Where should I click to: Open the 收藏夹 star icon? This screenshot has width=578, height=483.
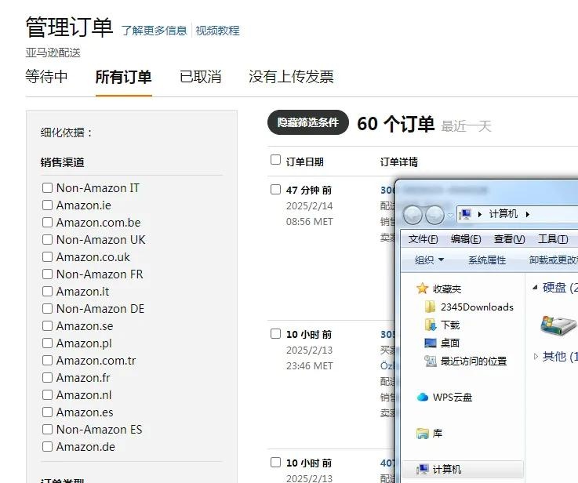[x=422, y=289]
